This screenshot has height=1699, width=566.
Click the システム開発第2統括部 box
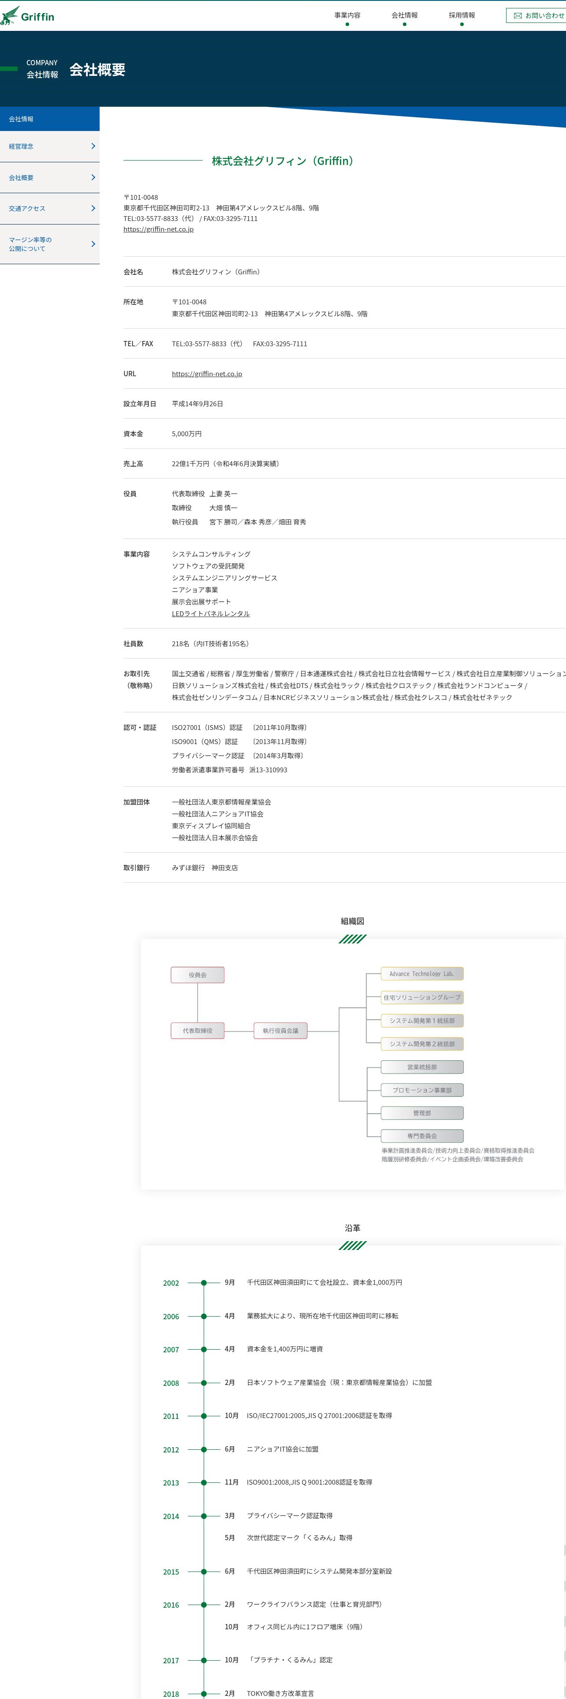[x=422, y=1044]
